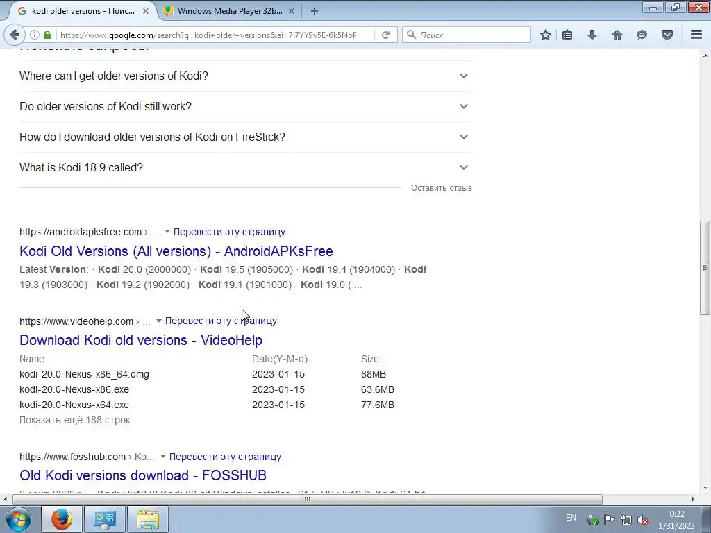Image resolution: width=711 pixels, height=533 pixels.
Task: Click the vertical scrollbar thumb
Action: (705, 268)
